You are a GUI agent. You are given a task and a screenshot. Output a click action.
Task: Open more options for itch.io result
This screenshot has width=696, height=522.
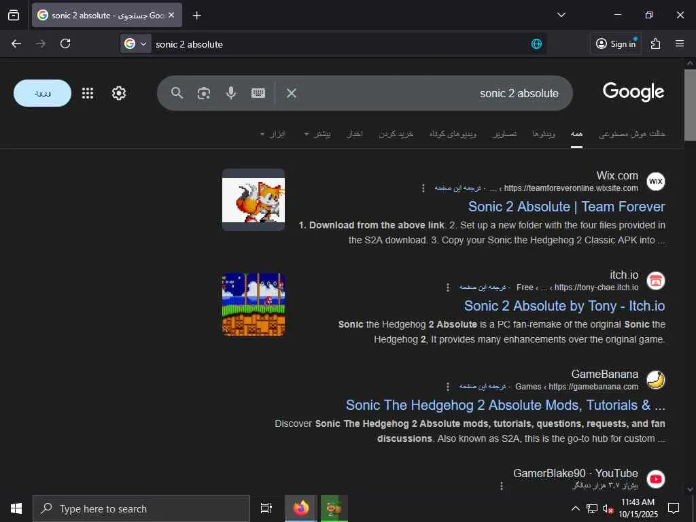click(447, 288)
